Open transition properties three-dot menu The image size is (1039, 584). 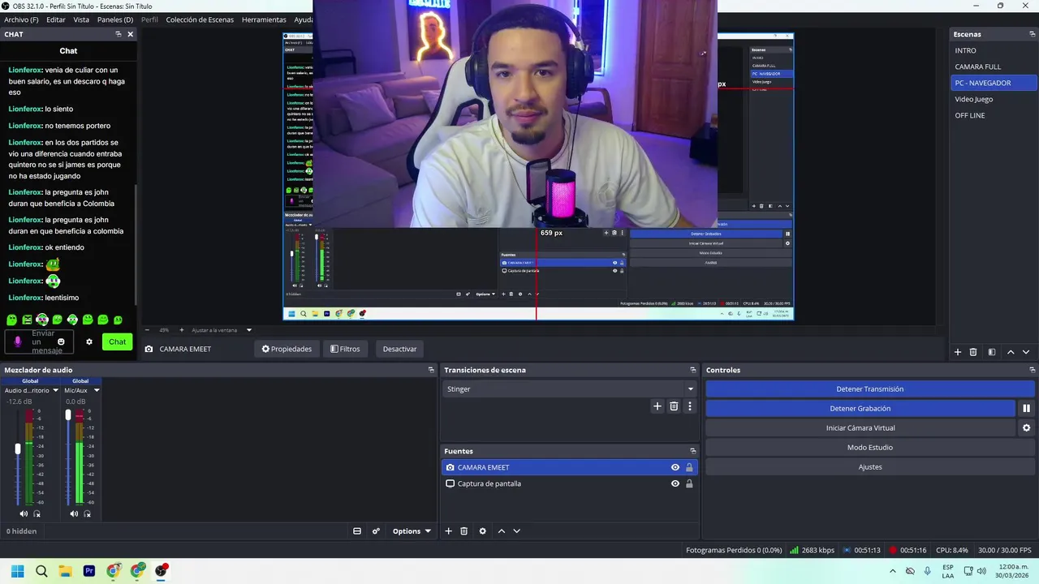click(x=690, y=406)
